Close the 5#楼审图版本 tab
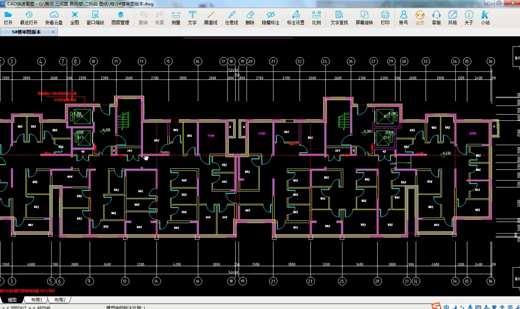520x309 pixels. 53,32
